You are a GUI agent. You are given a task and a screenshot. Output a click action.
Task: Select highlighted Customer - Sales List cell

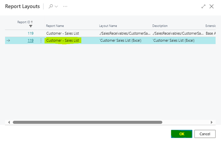coord(63,41)
